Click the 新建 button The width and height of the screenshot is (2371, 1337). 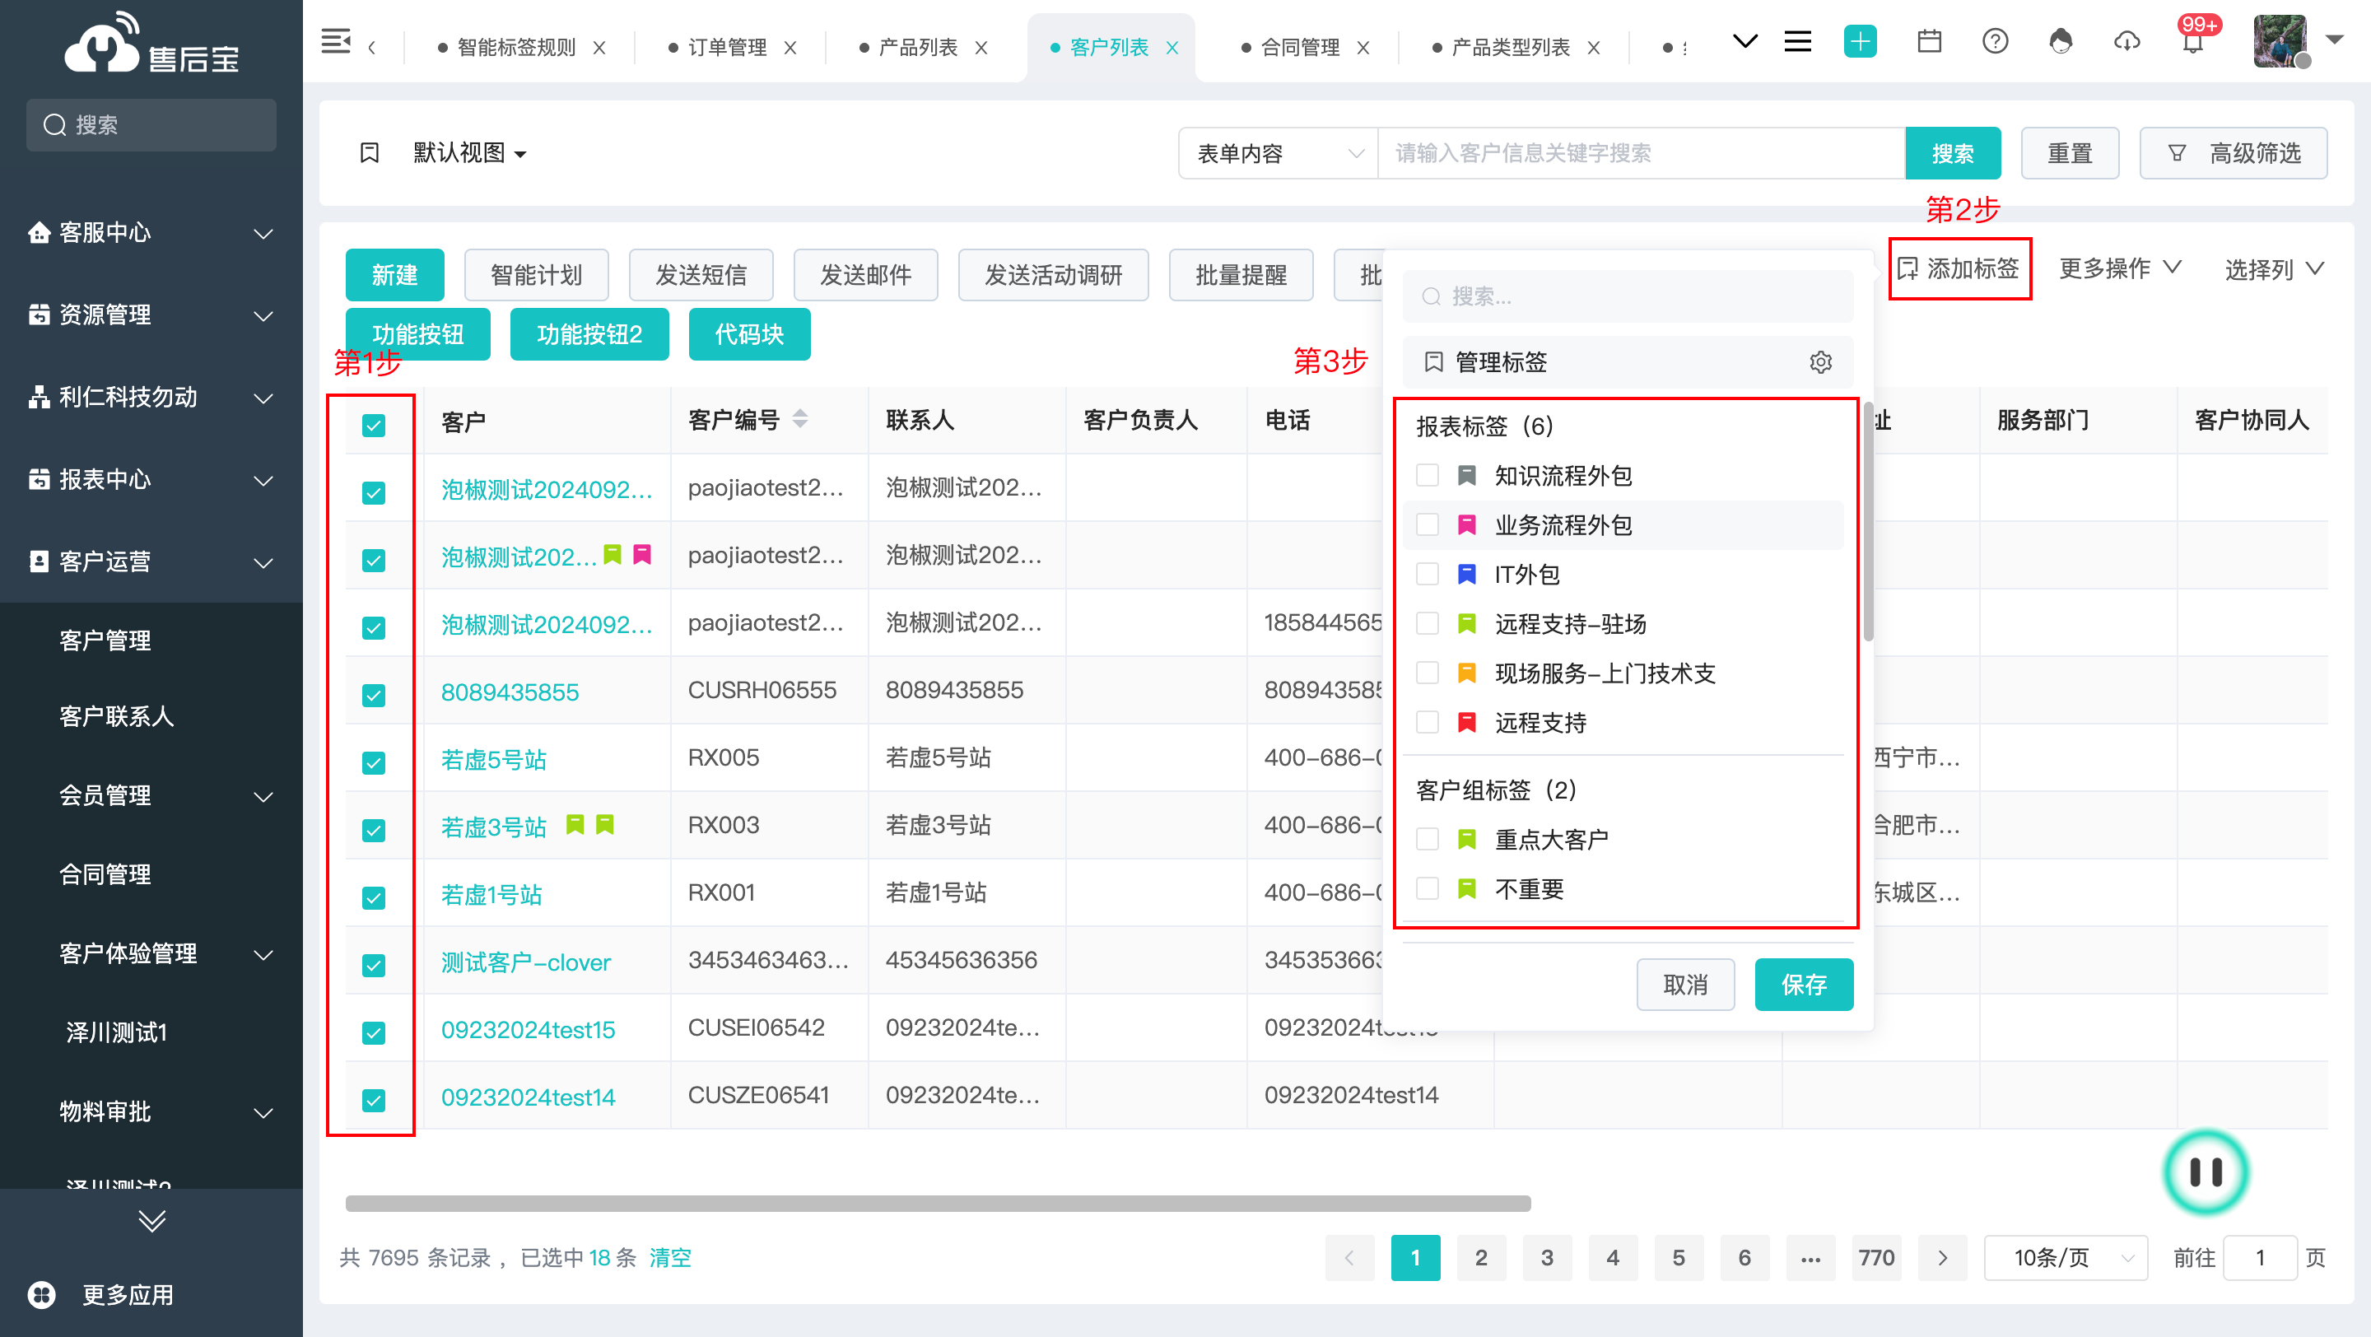pos(395,275)
